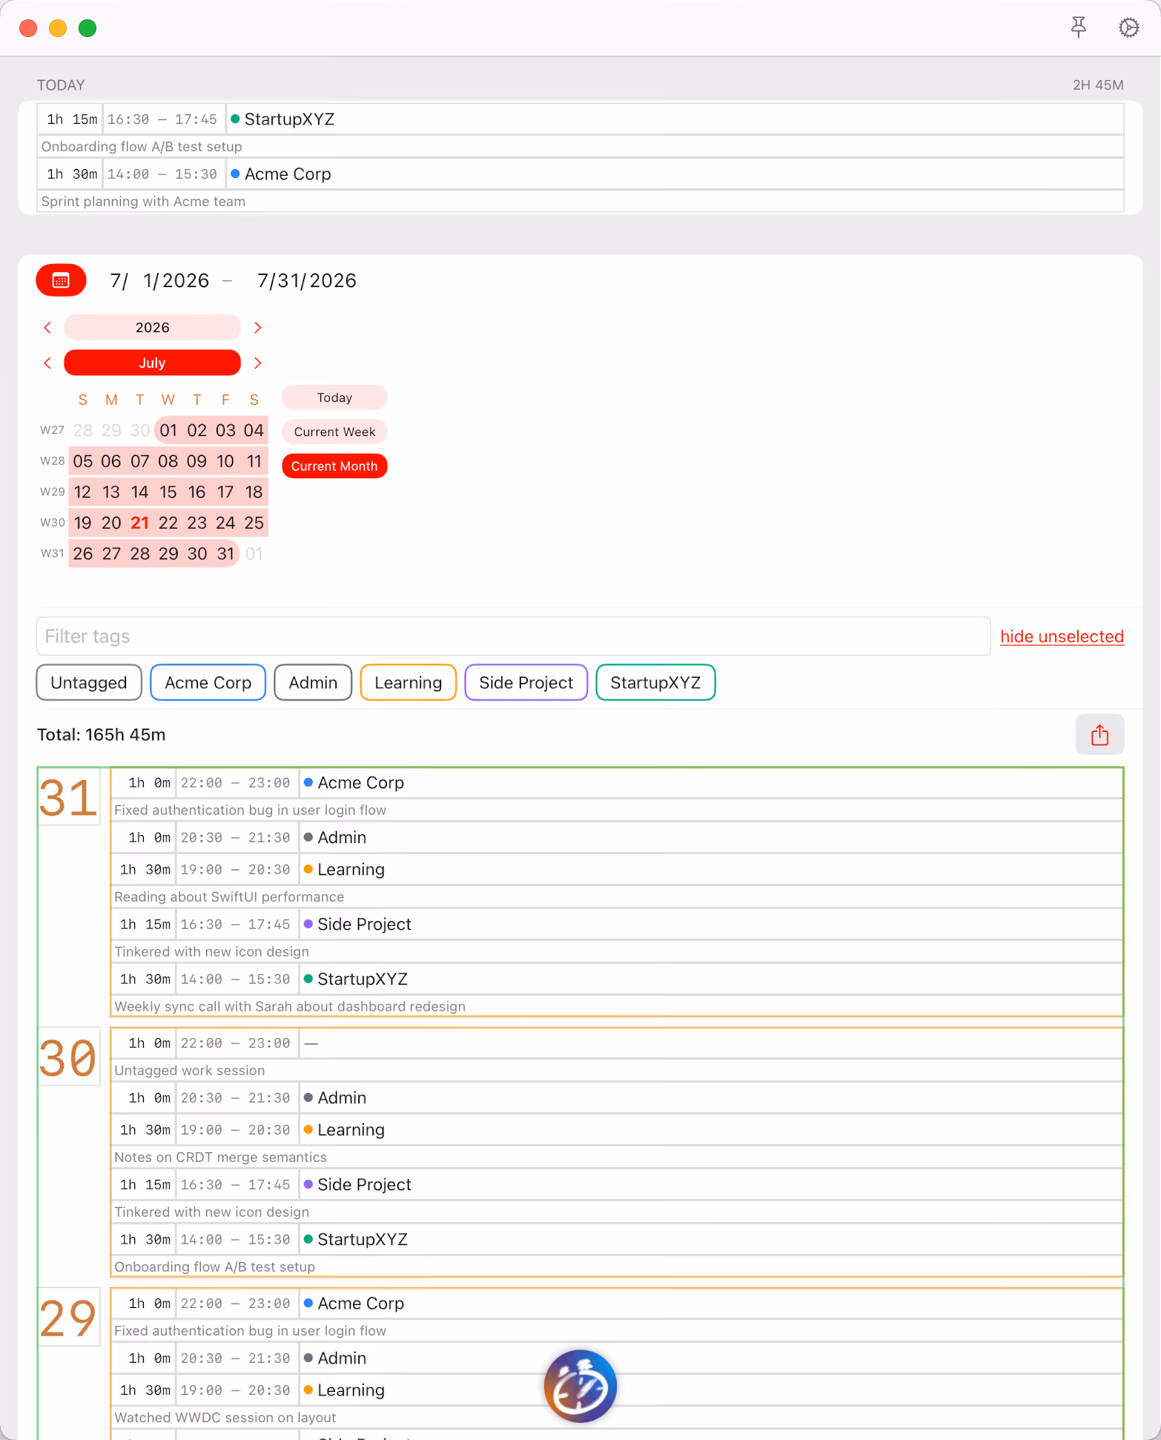
Task: Click 'Watched WWDC session on layout' note
Action: pos(225,1418)
